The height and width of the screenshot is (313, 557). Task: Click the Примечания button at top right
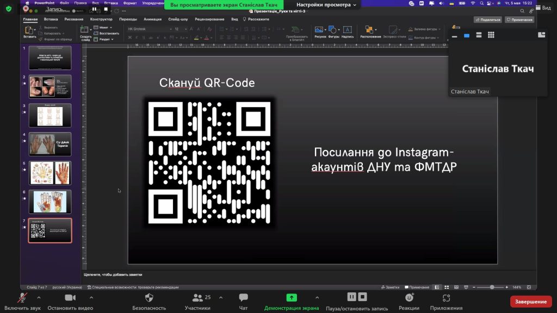(519, 20)
